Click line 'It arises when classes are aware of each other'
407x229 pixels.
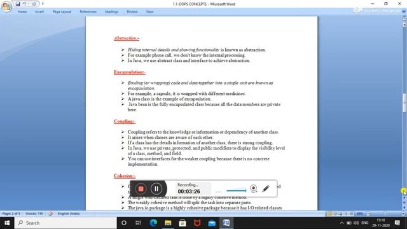[x=170, y=137]
